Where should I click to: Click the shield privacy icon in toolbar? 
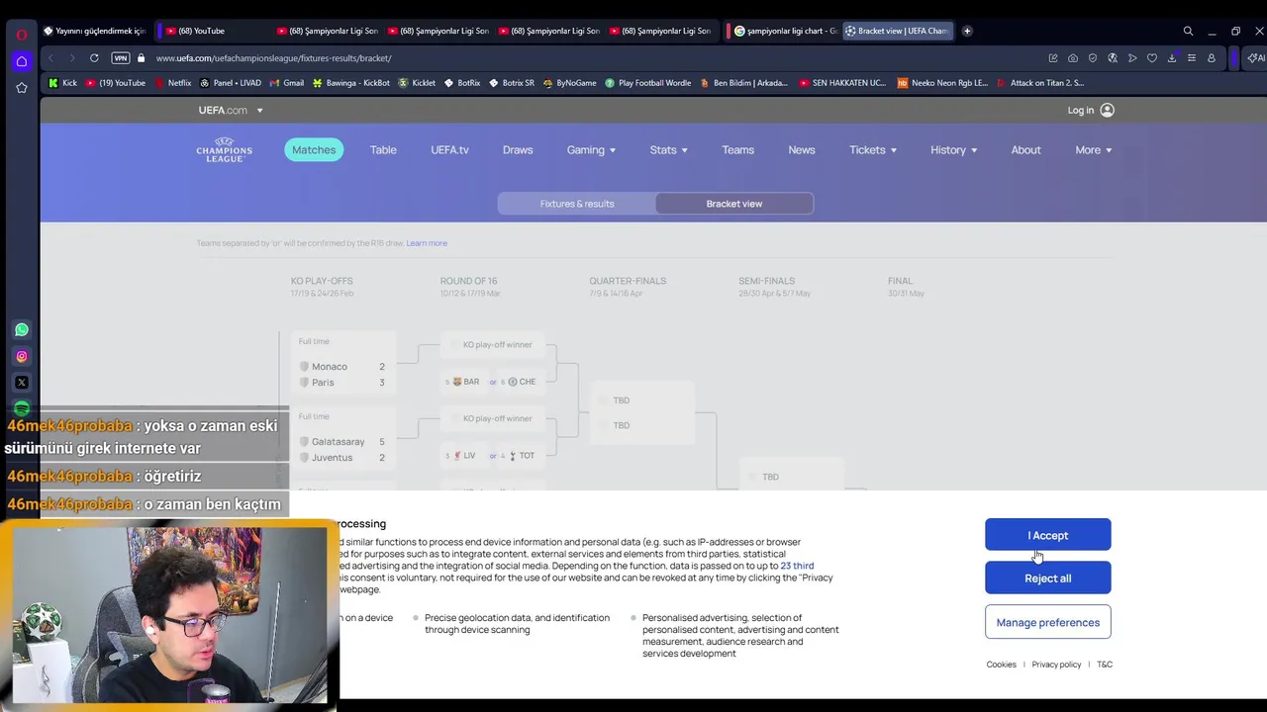pyautogui.click(x=1093, y=58)
